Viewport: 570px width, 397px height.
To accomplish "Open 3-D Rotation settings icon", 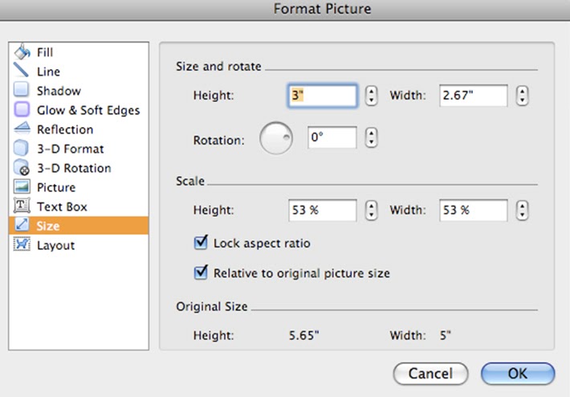I will (x=22, y=168).
